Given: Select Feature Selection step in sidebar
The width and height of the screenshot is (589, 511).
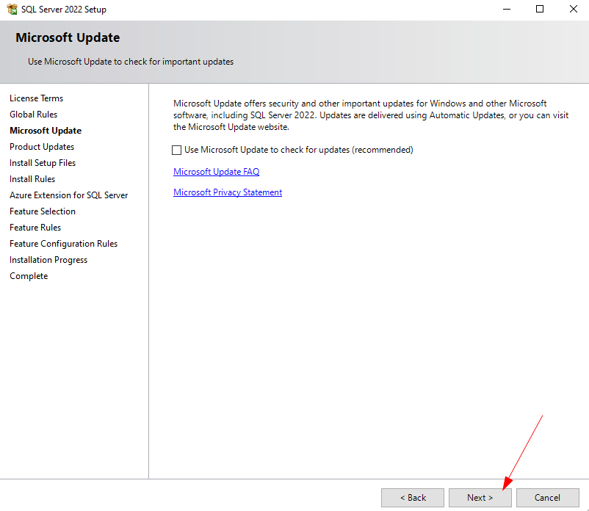Looking at the screenshot, I should coord(43,211).
